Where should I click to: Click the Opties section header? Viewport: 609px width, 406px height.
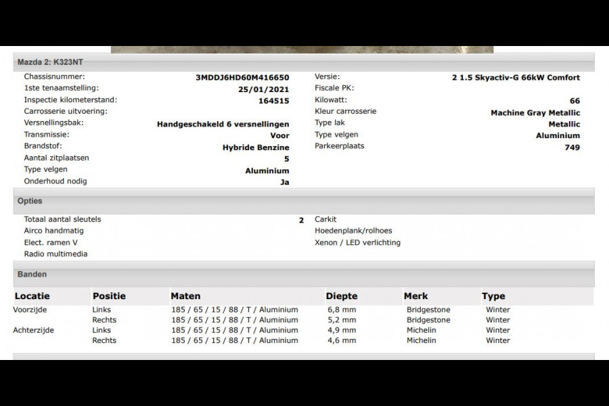(x=30, y=201)
